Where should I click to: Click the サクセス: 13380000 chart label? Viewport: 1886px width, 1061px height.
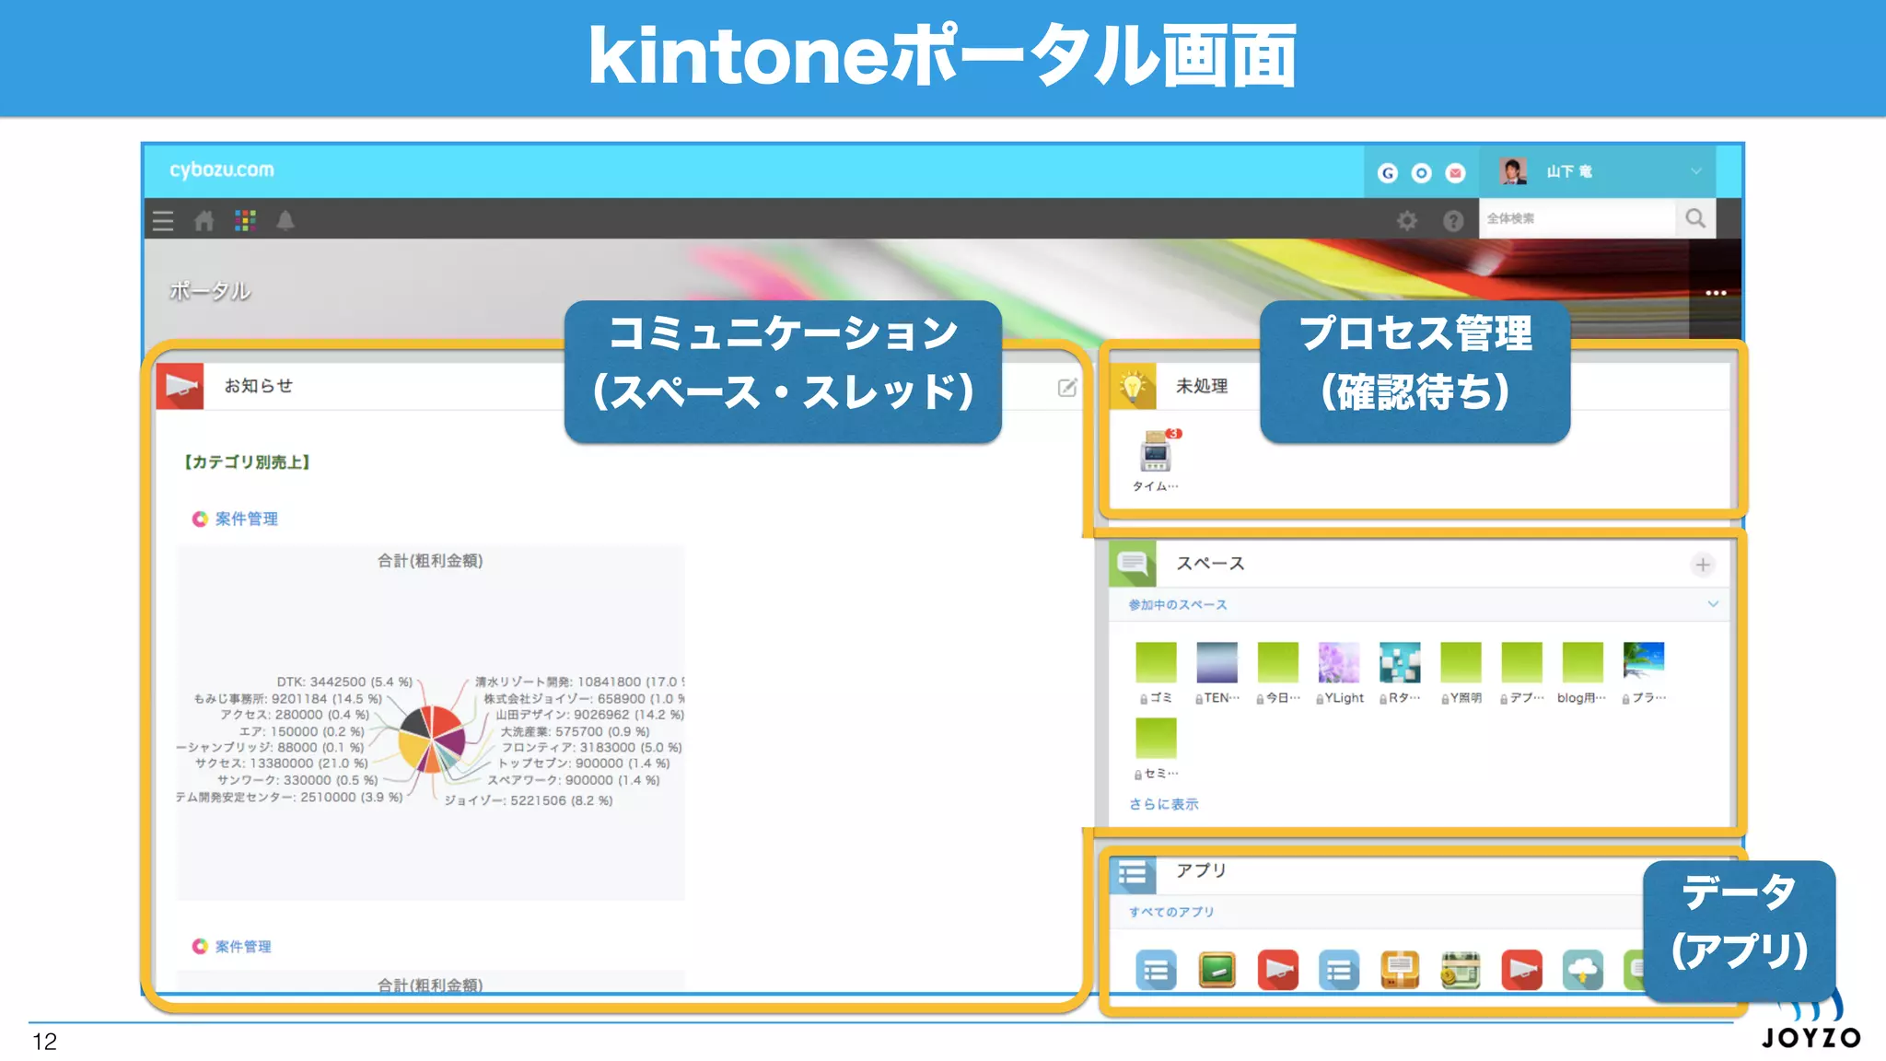[x=281, y=763]
